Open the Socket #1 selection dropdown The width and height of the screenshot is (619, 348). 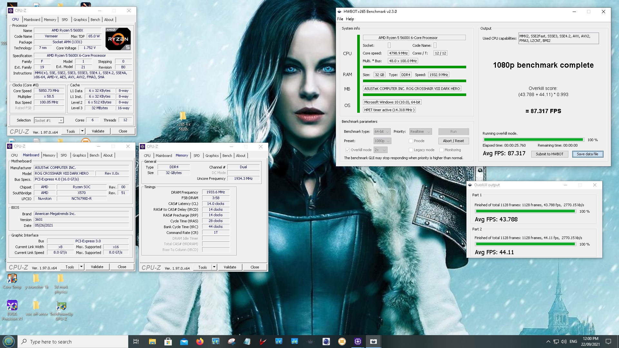pos(49,120)
